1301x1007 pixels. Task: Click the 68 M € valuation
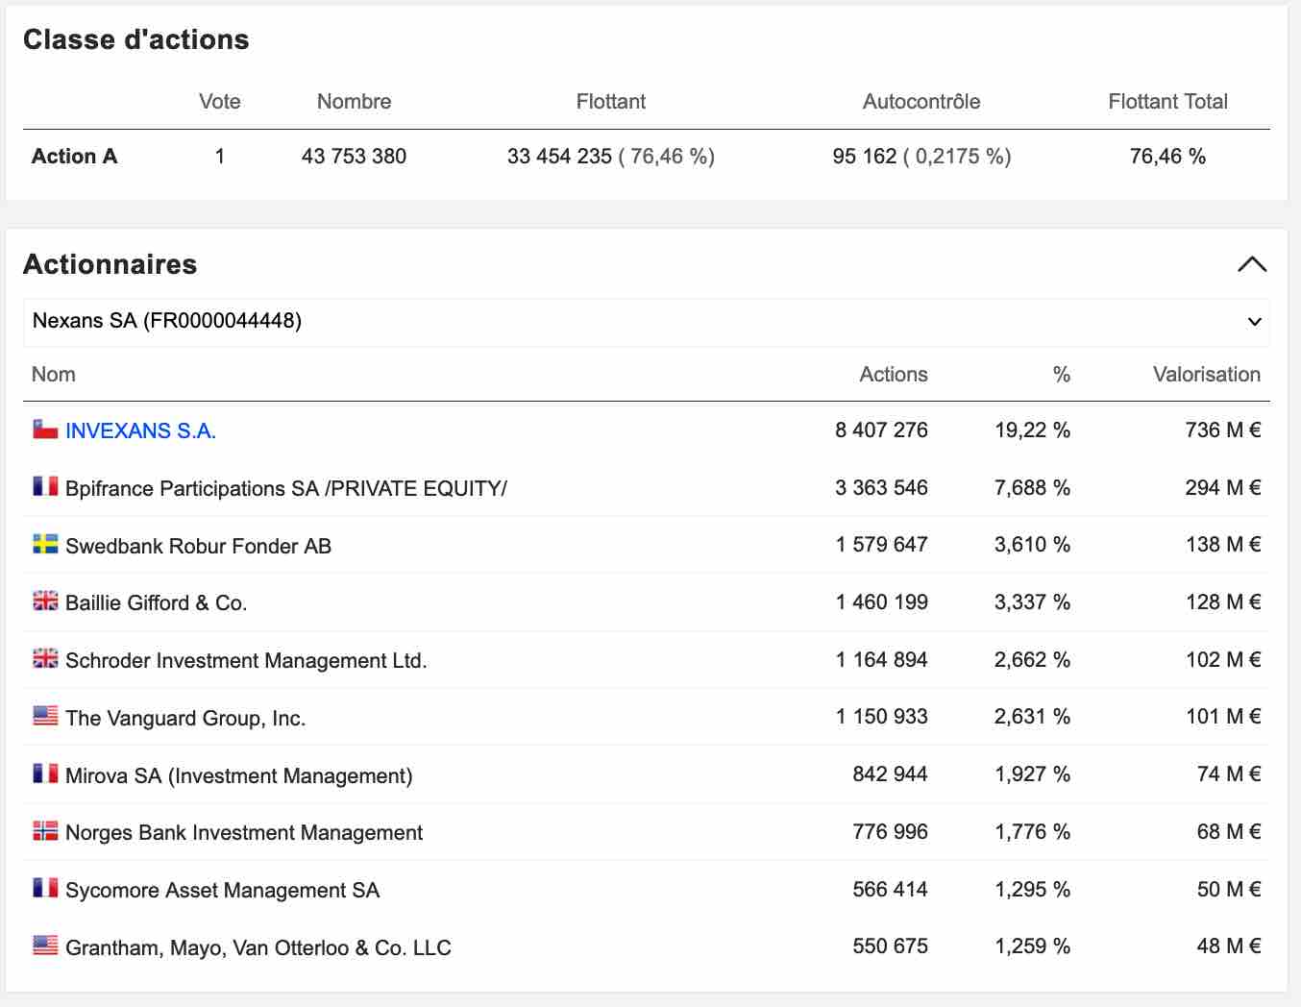tap(1228, 831)
